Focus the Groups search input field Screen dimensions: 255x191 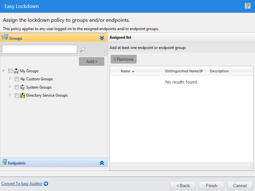coord(39,49)
